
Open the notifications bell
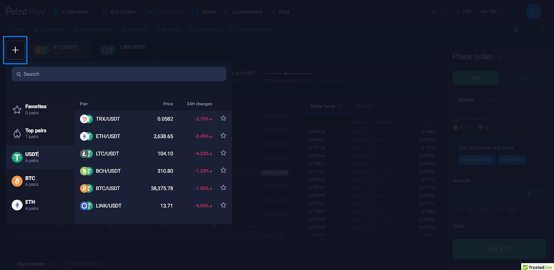tap(515, 12)
